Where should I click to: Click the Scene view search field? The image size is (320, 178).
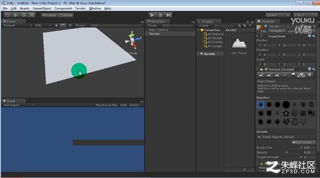(x=116, y=25)
